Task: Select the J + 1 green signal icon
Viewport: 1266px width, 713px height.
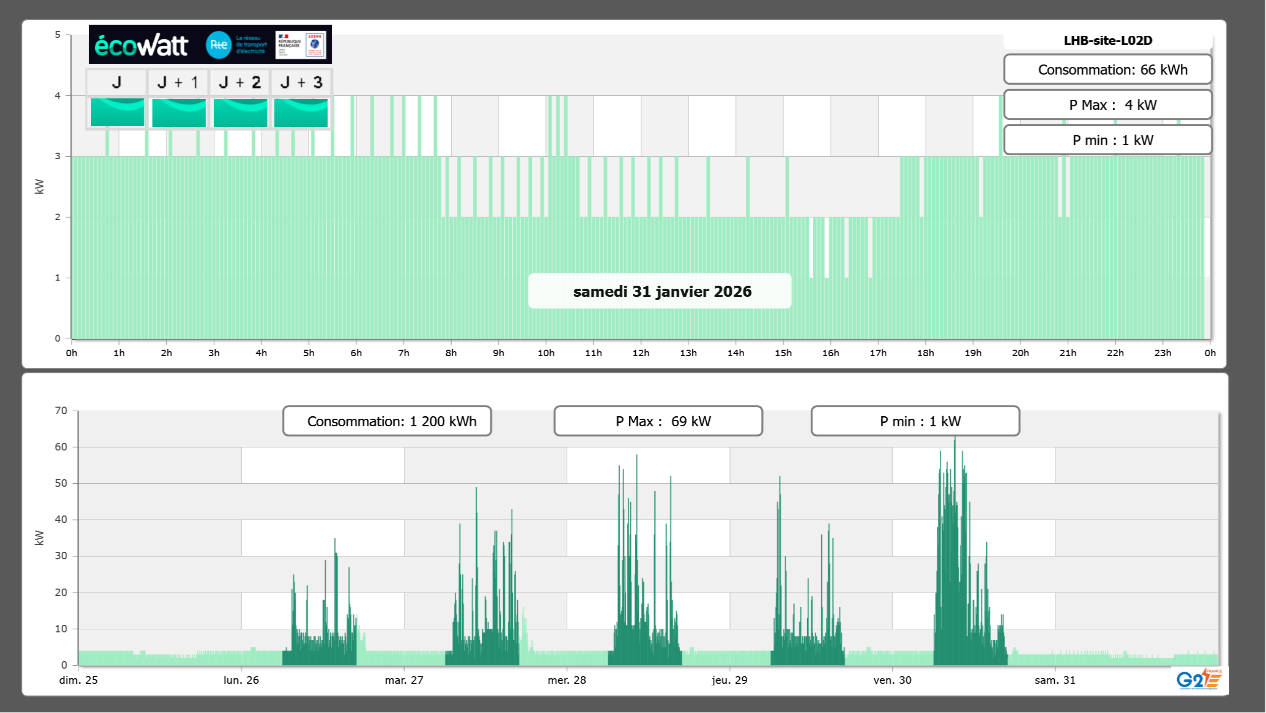Action: coord(178,112)
